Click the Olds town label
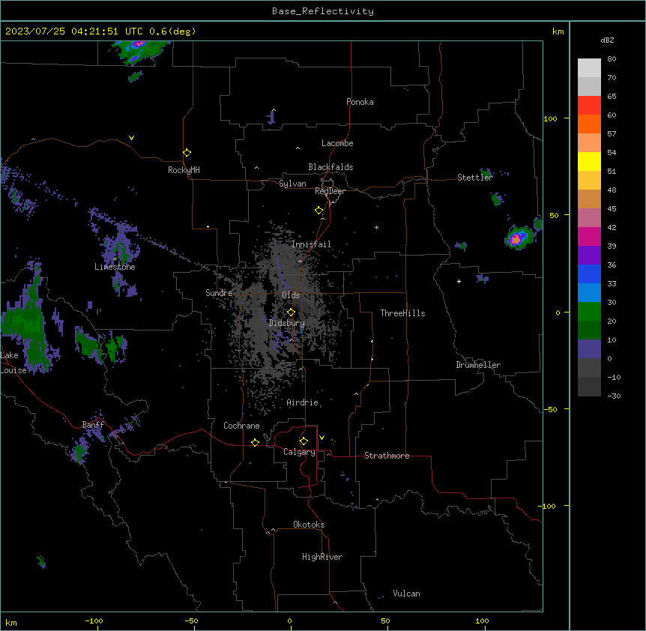The image size is (646, 631). (x=291, y=295)
